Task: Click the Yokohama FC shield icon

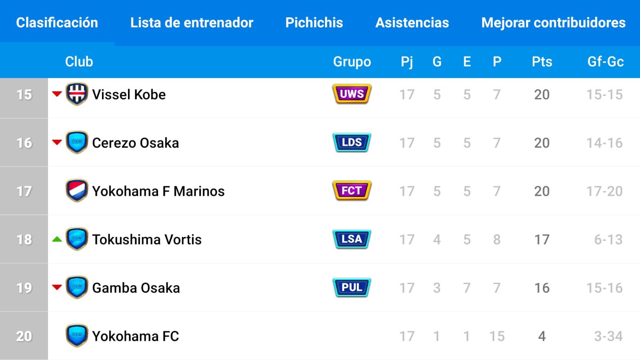Action: coord(77,336)
